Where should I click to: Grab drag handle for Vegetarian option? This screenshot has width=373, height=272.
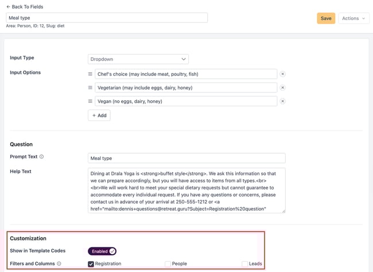pos(90,88)
